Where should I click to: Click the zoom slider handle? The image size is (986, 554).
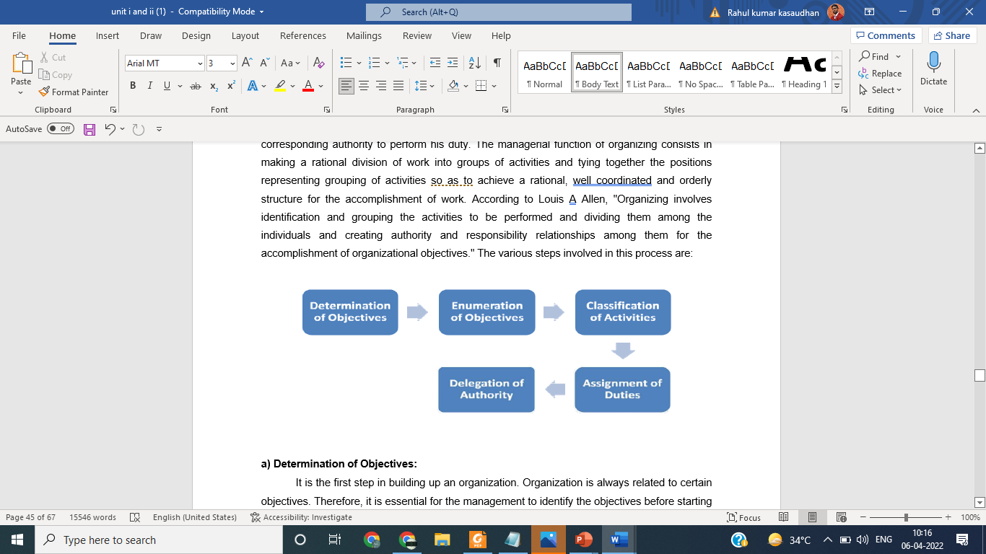coord(906,517)
